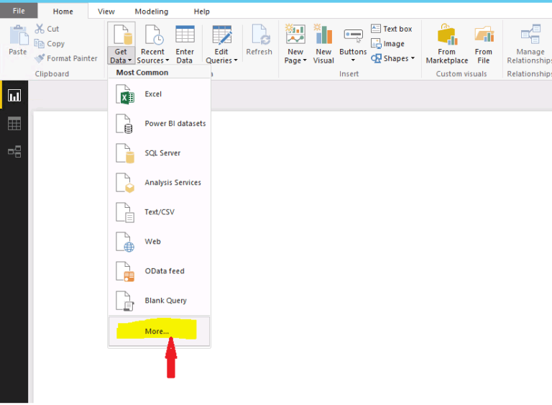Click the Manage Relationships icon
Screen dimensions: 552x405
[530, 35]
